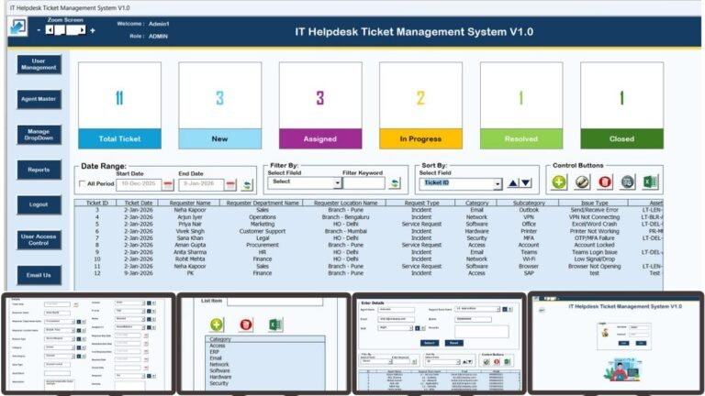Click green plus in the List Item window
The height and width of the screenshot is (396, 705).
(x=217, y=324)
